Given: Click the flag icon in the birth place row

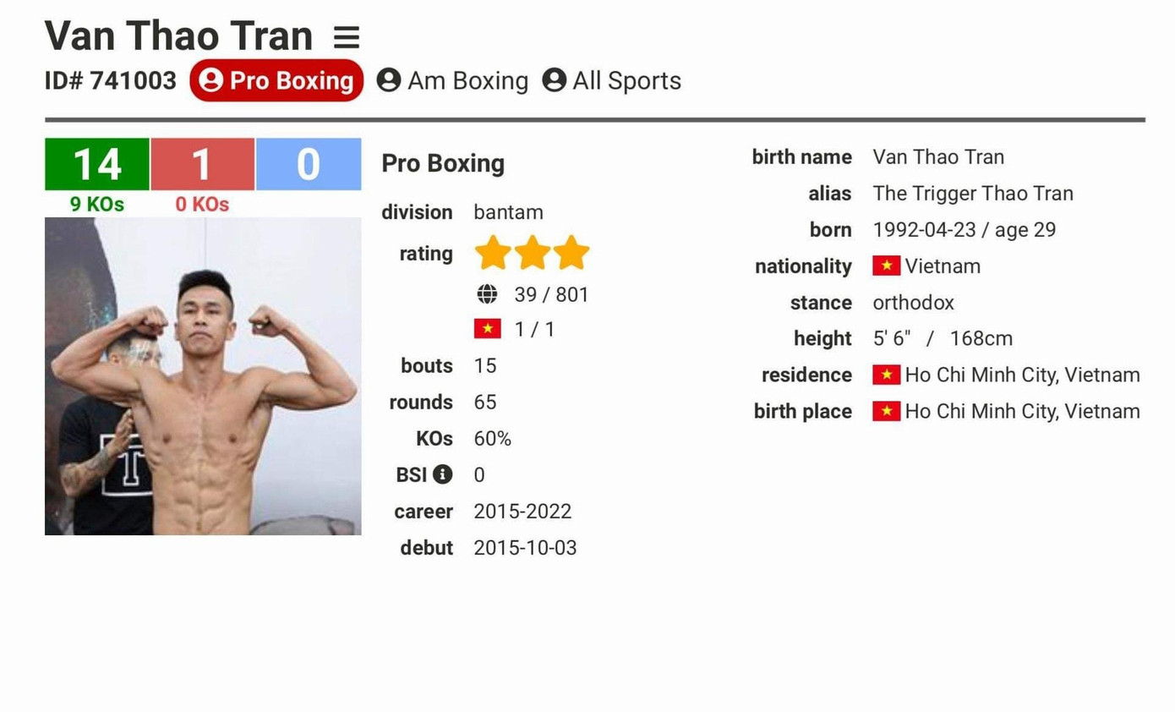Looking at the screenshot, I should (x=886, y=412).
